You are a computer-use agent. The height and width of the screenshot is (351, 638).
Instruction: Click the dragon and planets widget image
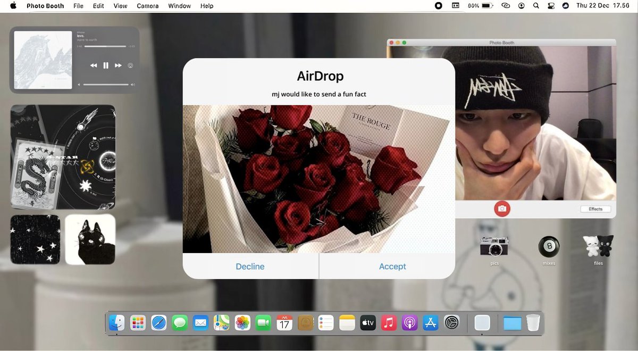point(63,157)
